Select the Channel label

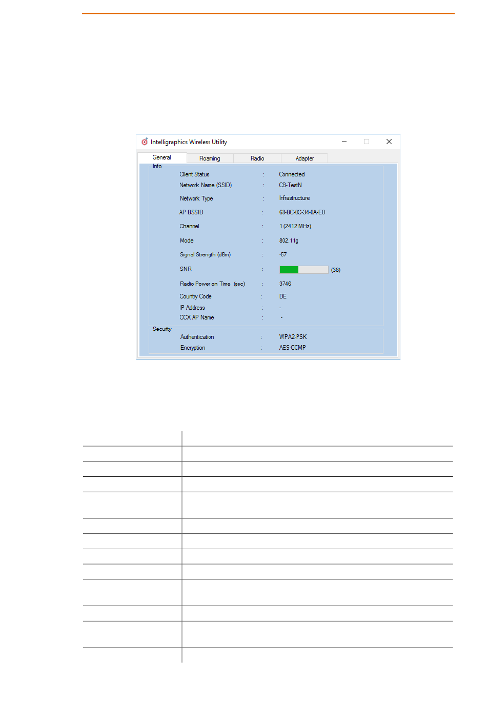(190, 226)
